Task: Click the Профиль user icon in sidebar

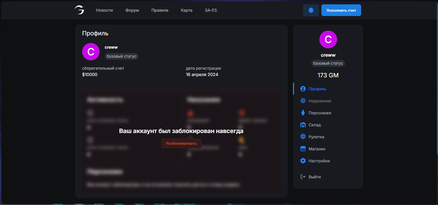Action: 303,89
